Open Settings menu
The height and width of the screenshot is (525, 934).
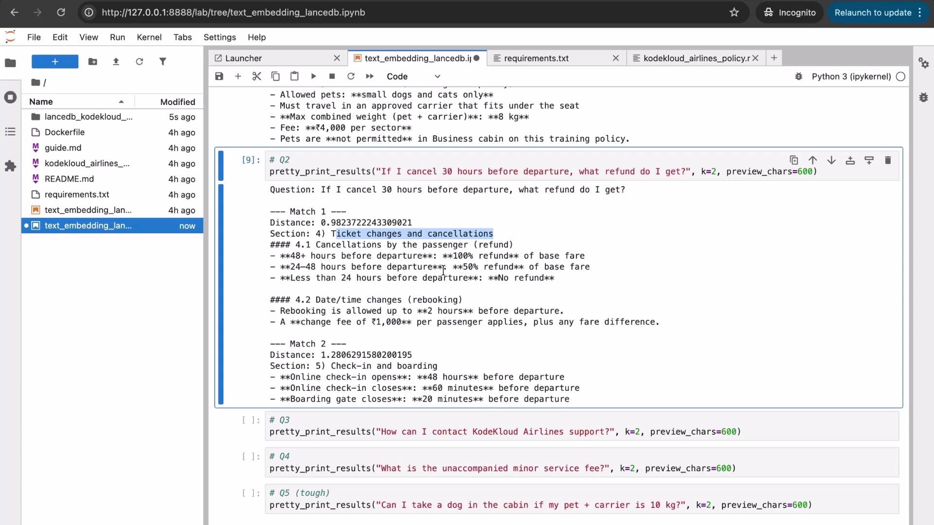pyautogui.click(x=219, y=37)
